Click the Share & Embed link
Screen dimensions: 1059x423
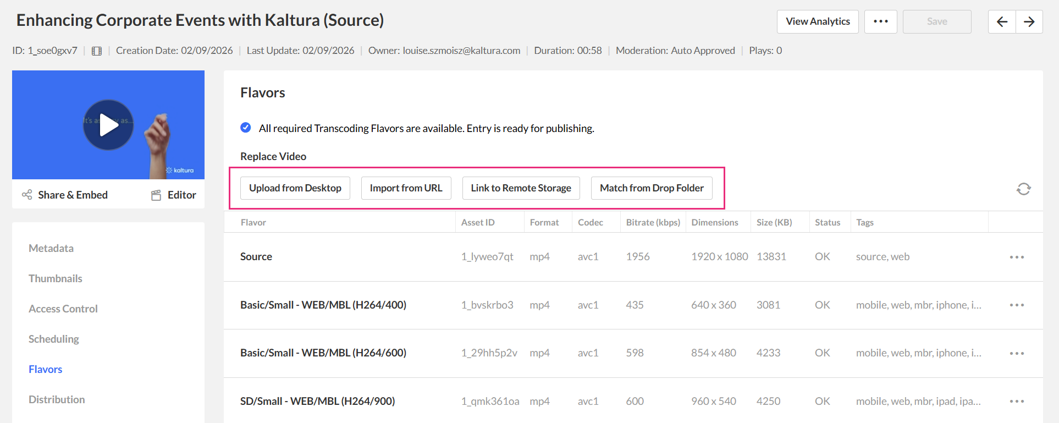[x=73, y=195]
